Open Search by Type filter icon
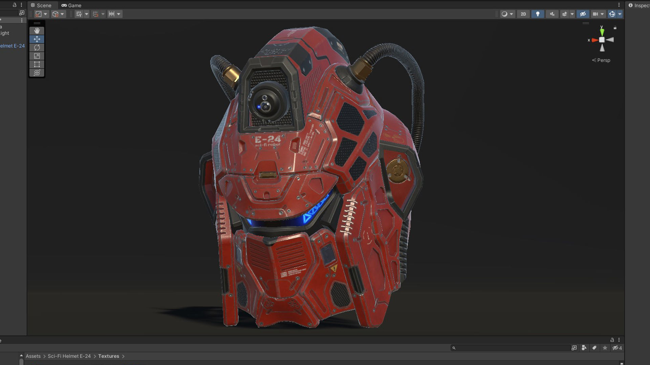 (584, 348)
